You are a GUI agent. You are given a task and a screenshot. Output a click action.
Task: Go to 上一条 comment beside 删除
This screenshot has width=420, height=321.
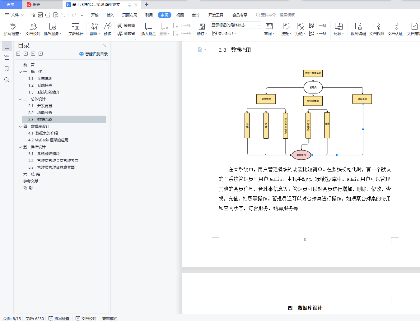(x=182, y=25)
